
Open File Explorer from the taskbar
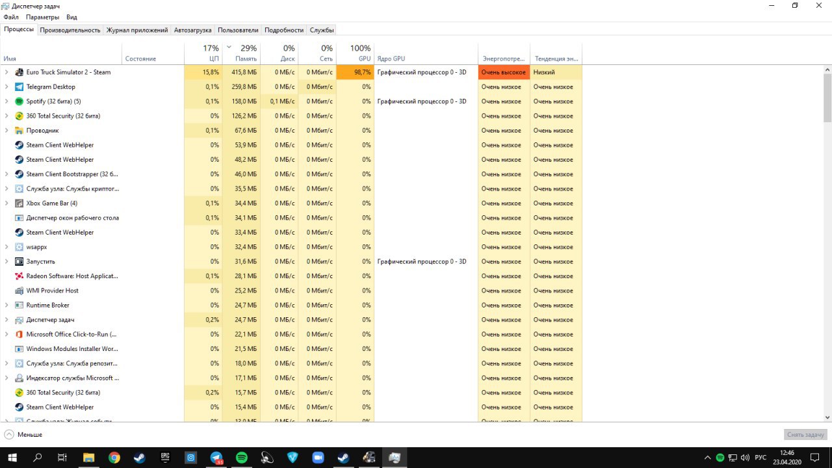[88, 458]
